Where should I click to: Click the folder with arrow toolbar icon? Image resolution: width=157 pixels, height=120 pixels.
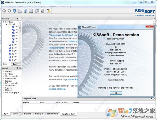tap(49, 11)
